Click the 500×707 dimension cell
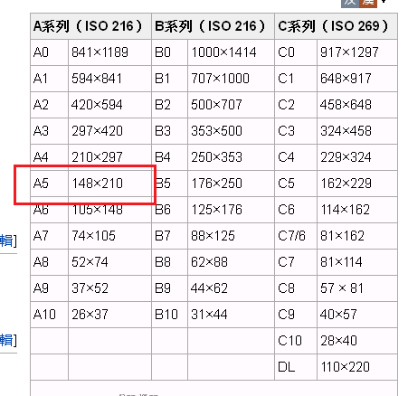The height and width of the screenshot is (396, 408). pos(231,105)
